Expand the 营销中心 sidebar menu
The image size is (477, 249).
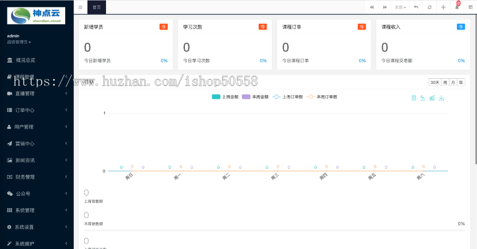37,143
